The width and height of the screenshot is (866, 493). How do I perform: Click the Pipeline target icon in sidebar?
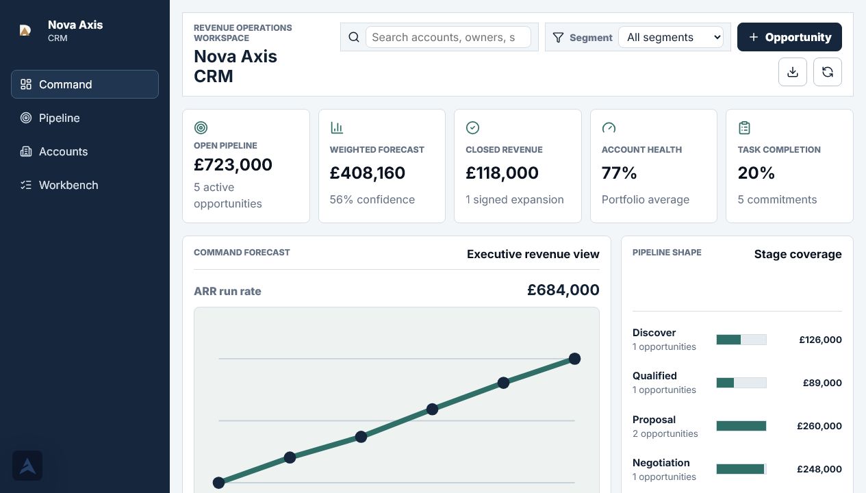pos(26,118)
